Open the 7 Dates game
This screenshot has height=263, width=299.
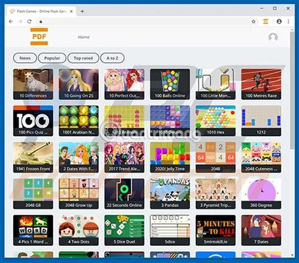click(x=261, y=230)
